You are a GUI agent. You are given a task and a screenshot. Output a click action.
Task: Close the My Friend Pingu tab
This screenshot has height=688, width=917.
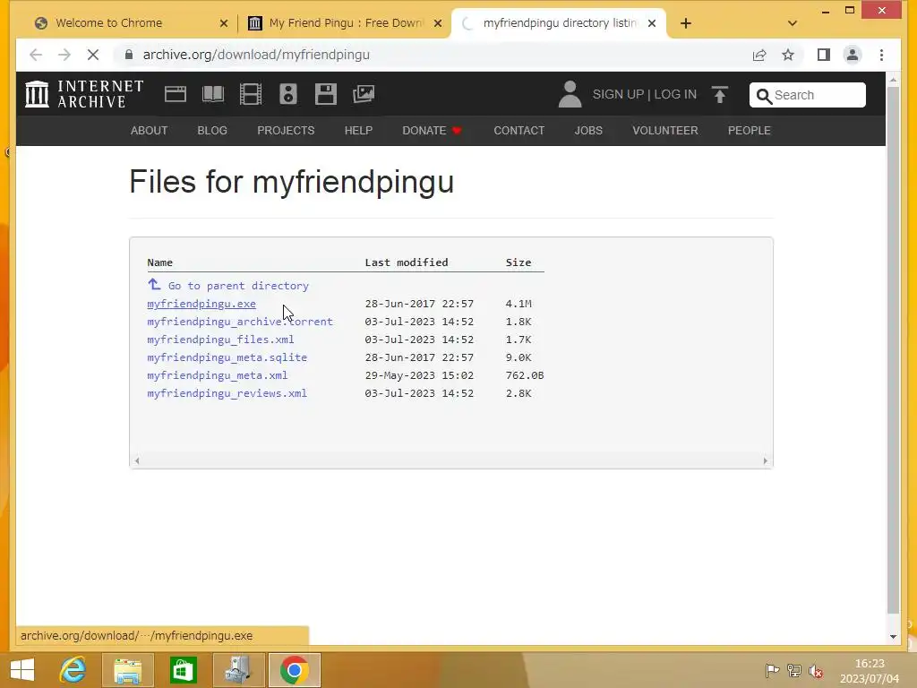[x=437, y=23]
